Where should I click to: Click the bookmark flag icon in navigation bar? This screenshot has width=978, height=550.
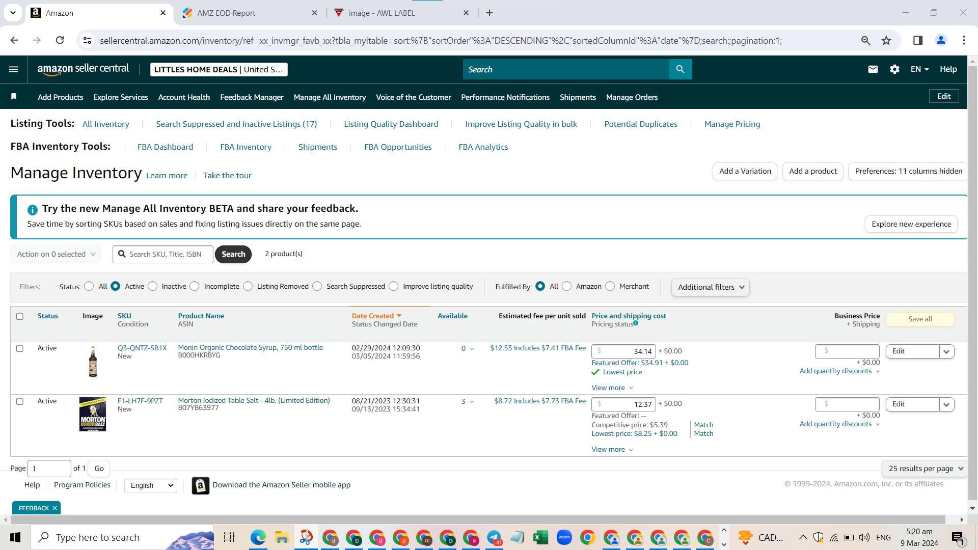(14, 97)
